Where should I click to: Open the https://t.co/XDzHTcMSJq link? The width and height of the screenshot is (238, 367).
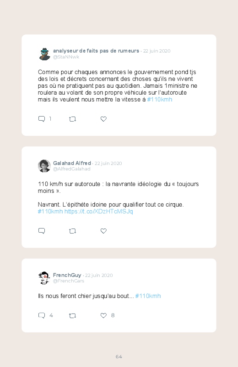click(98, 211)
